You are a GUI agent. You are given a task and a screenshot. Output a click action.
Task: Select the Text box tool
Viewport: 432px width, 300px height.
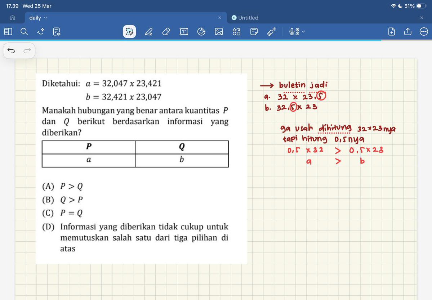(184, 32)
